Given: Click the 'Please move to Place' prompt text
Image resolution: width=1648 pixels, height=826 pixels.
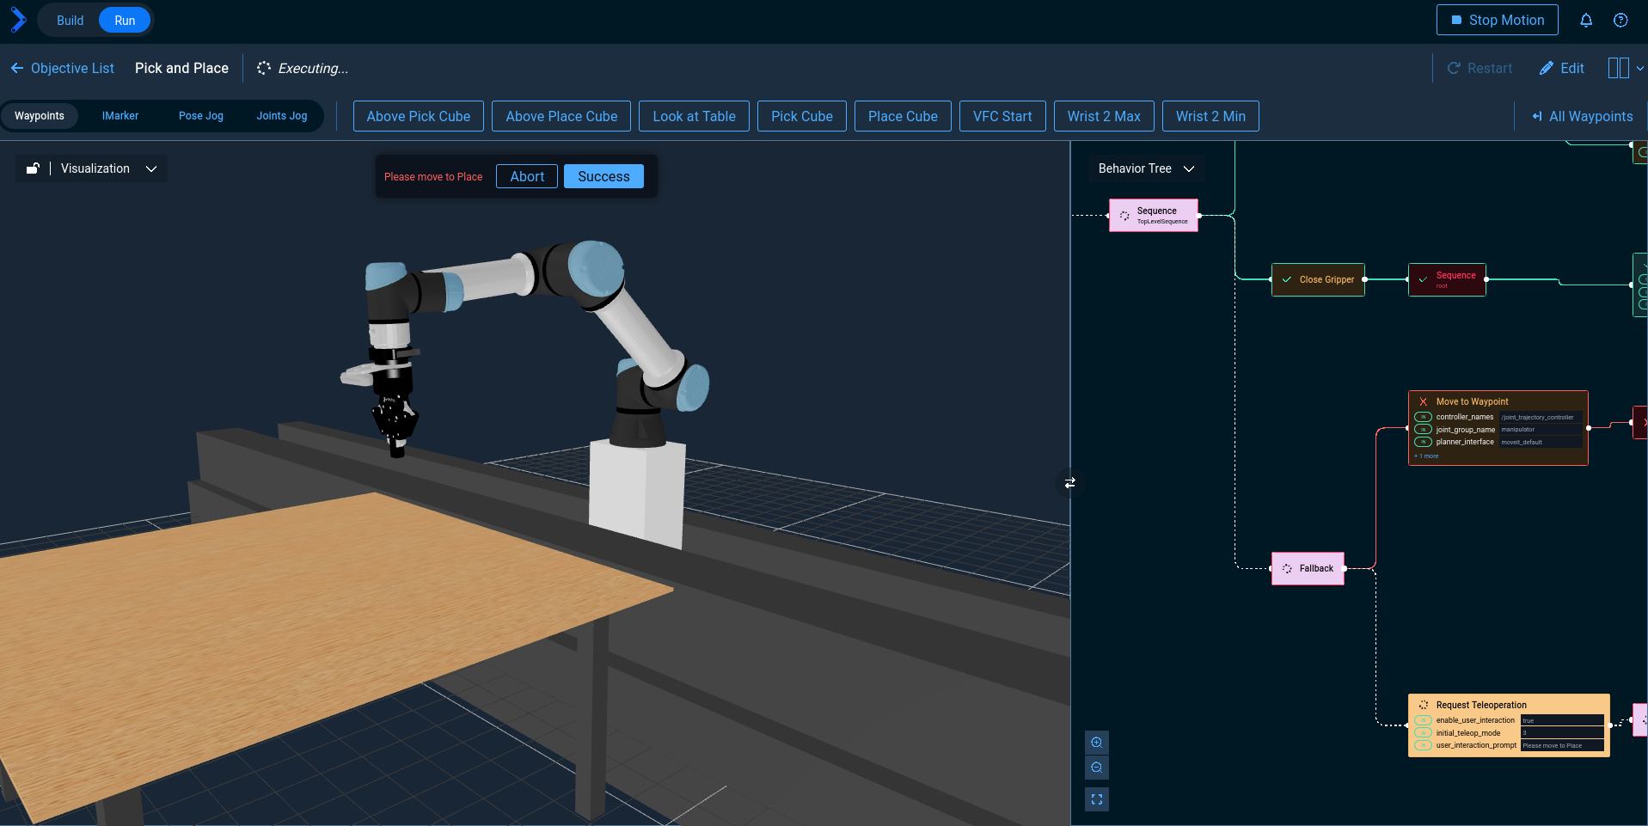Looking at the screenshot, I should 433,177.
